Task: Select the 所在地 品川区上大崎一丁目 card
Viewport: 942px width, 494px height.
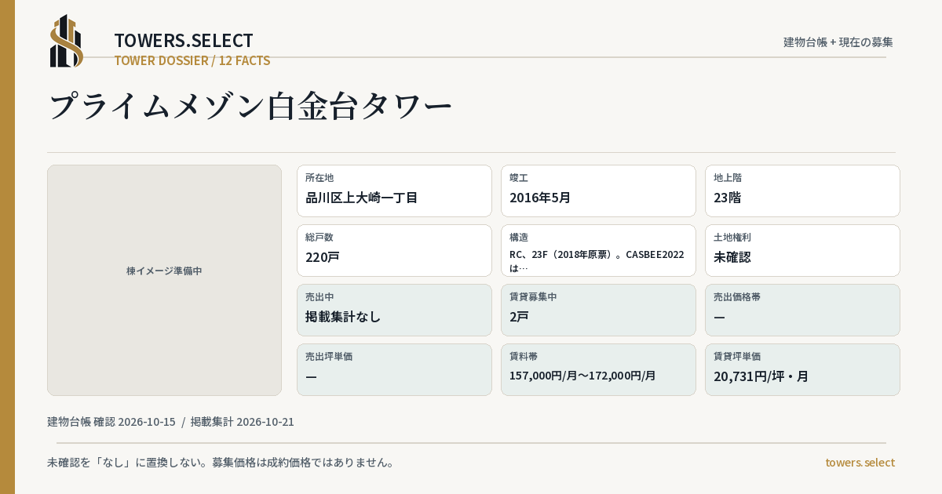Action: coord(394,191)
